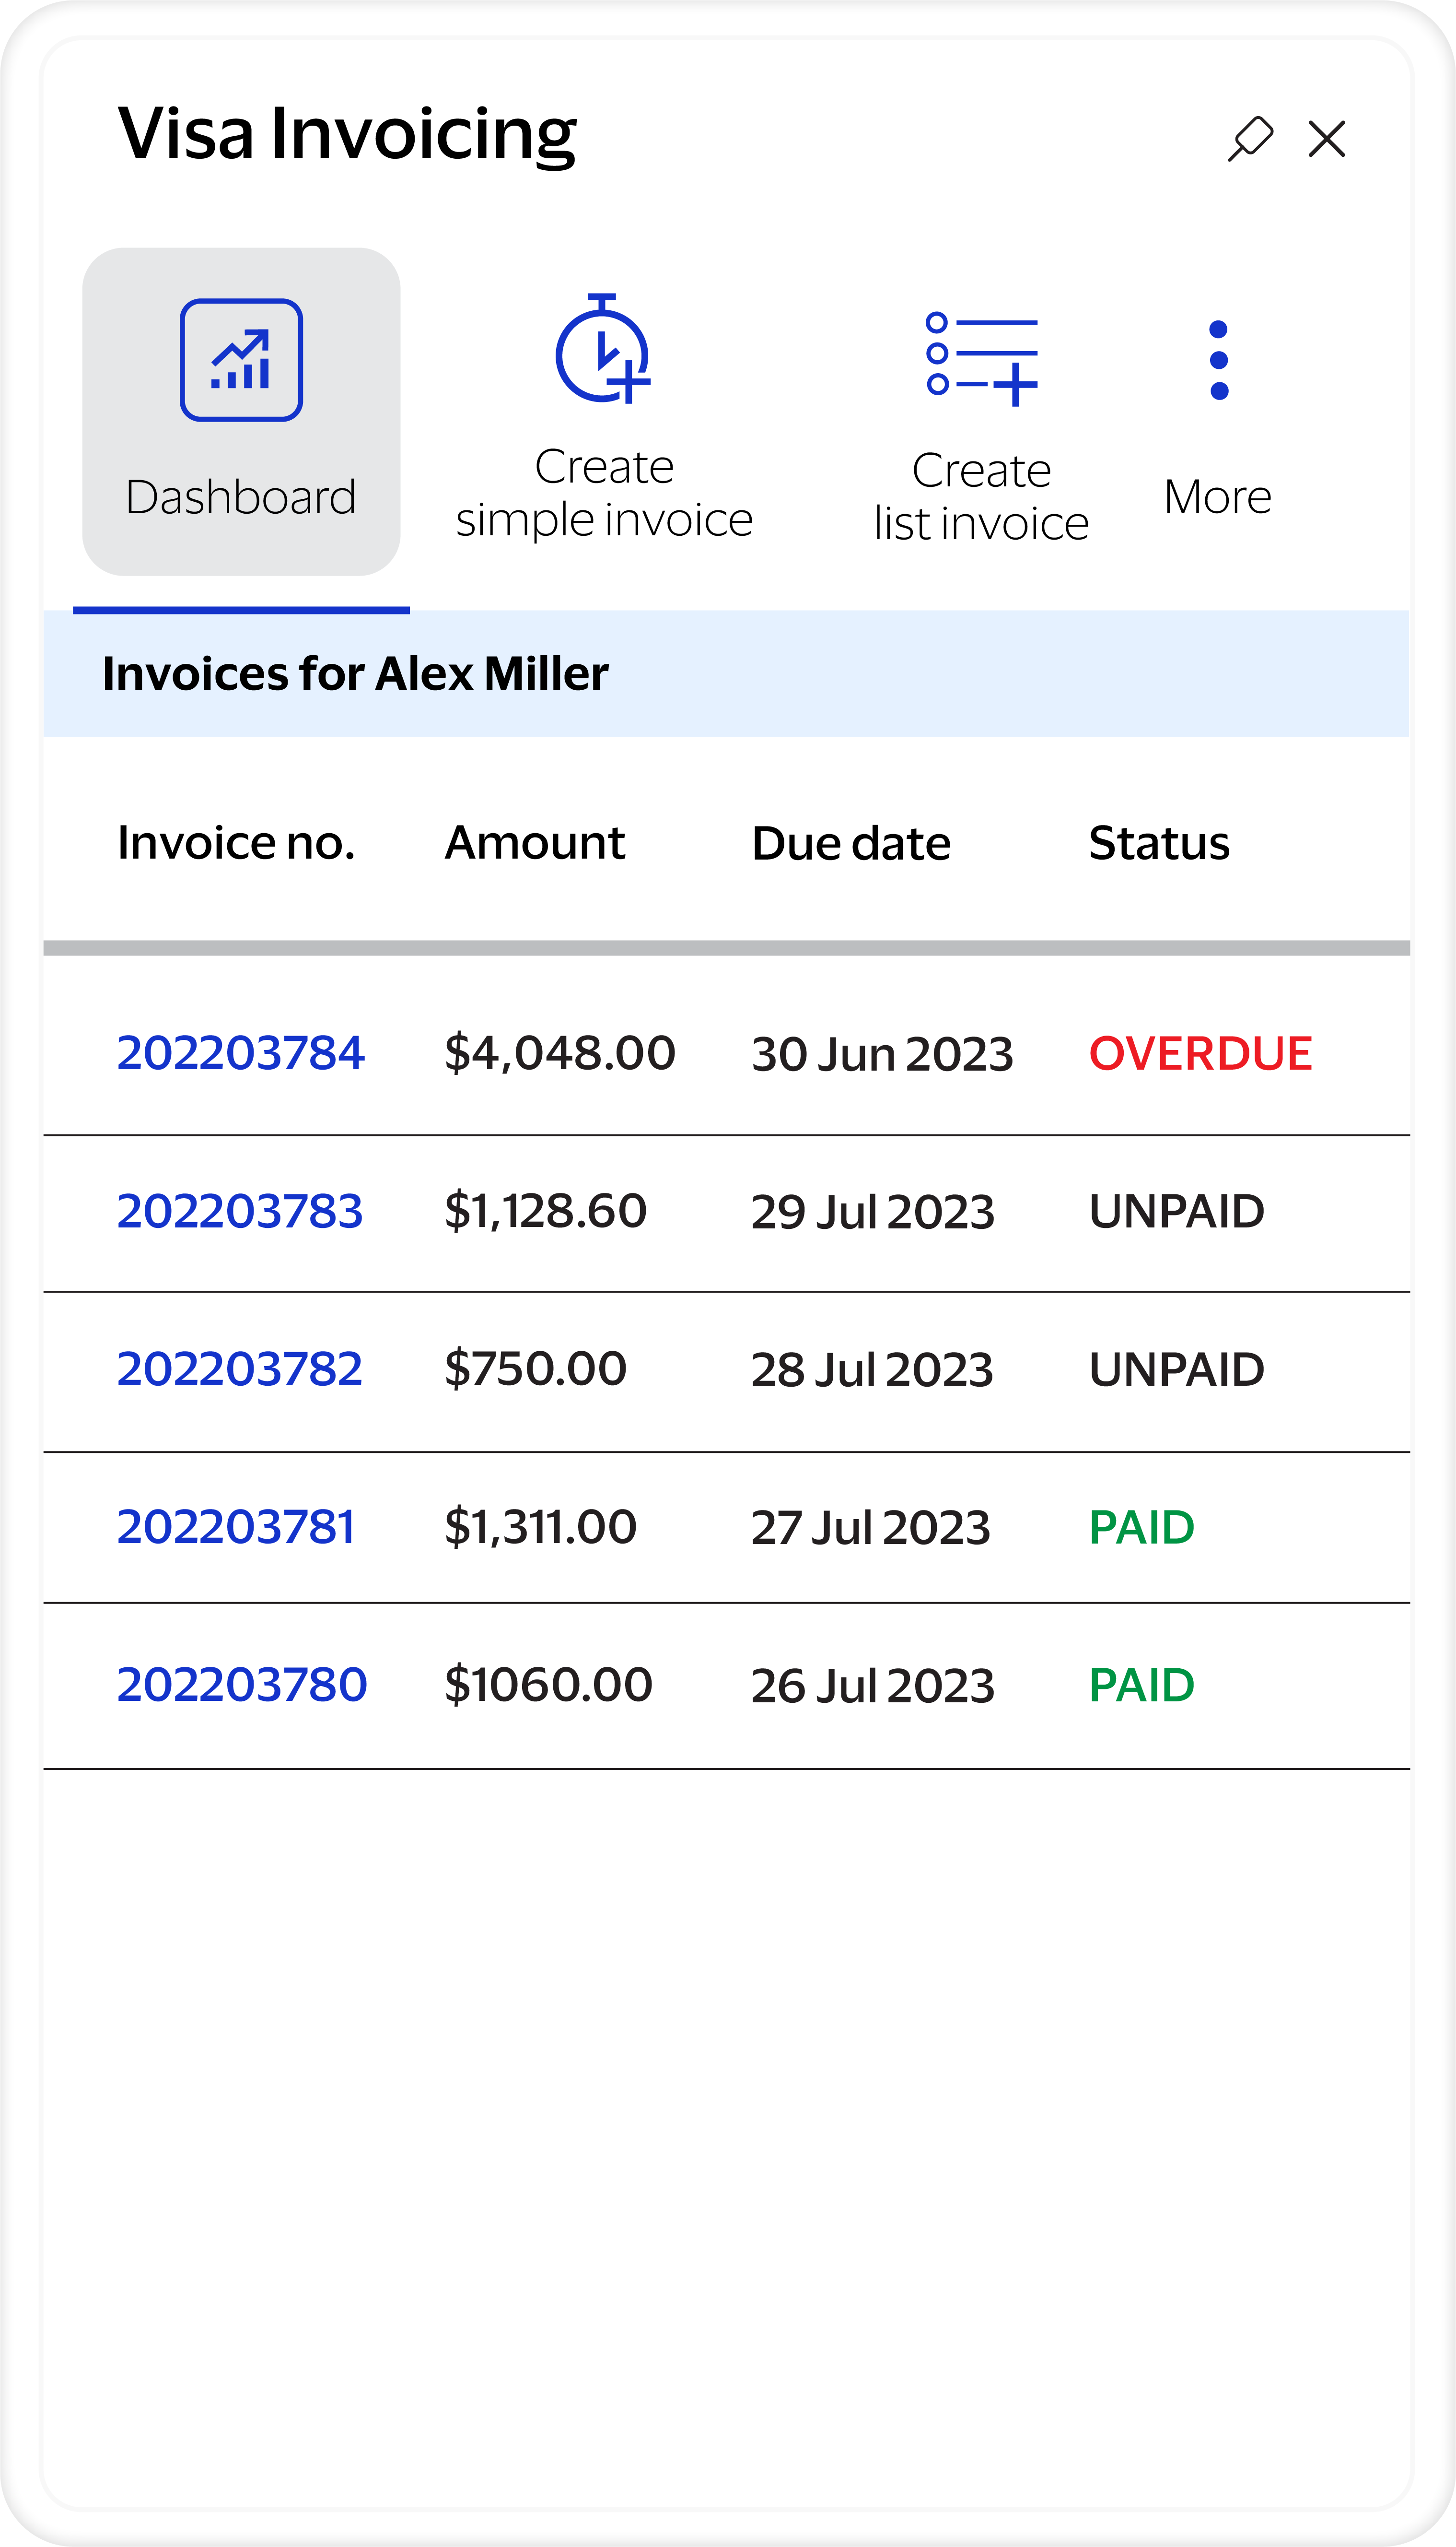Select the Create simple invoice tab label
Screen dimensions: 1456x2547
click(x=604, y=493)
